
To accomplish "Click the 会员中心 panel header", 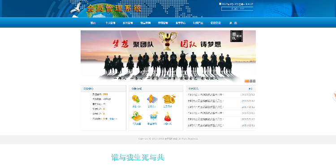I will tap(103, 88).
